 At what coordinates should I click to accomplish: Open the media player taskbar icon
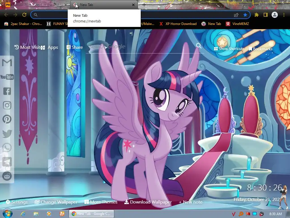tap(49, 214)
